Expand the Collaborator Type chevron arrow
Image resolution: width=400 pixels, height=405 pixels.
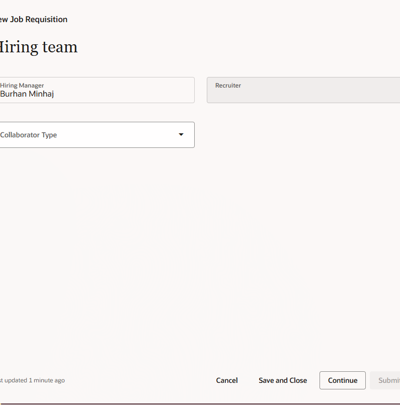pyautogui.click(x=181, y=134)
